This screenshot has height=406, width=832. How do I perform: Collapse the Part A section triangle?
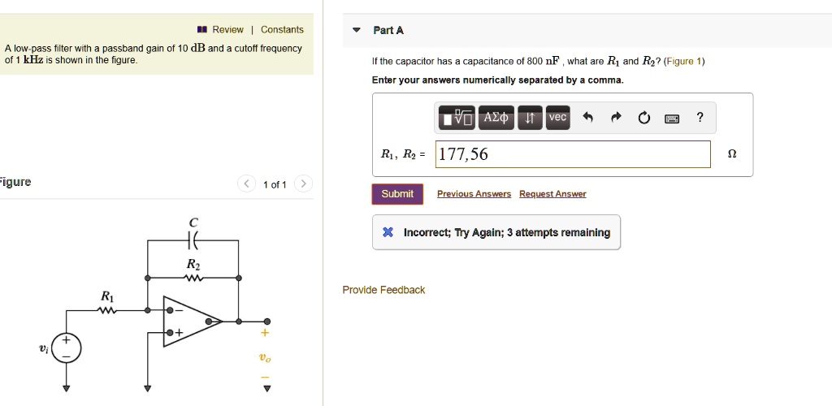357,30
